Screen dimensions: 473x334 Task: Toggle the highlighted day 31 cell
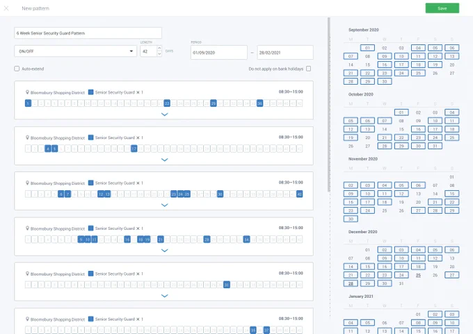tap(227, 285)
